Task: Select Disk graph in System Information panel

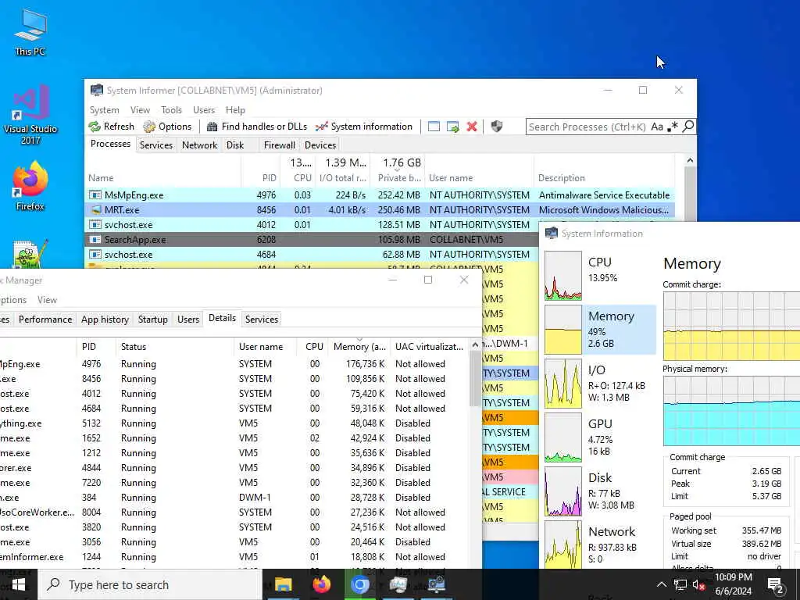Action: coord(562,491)
